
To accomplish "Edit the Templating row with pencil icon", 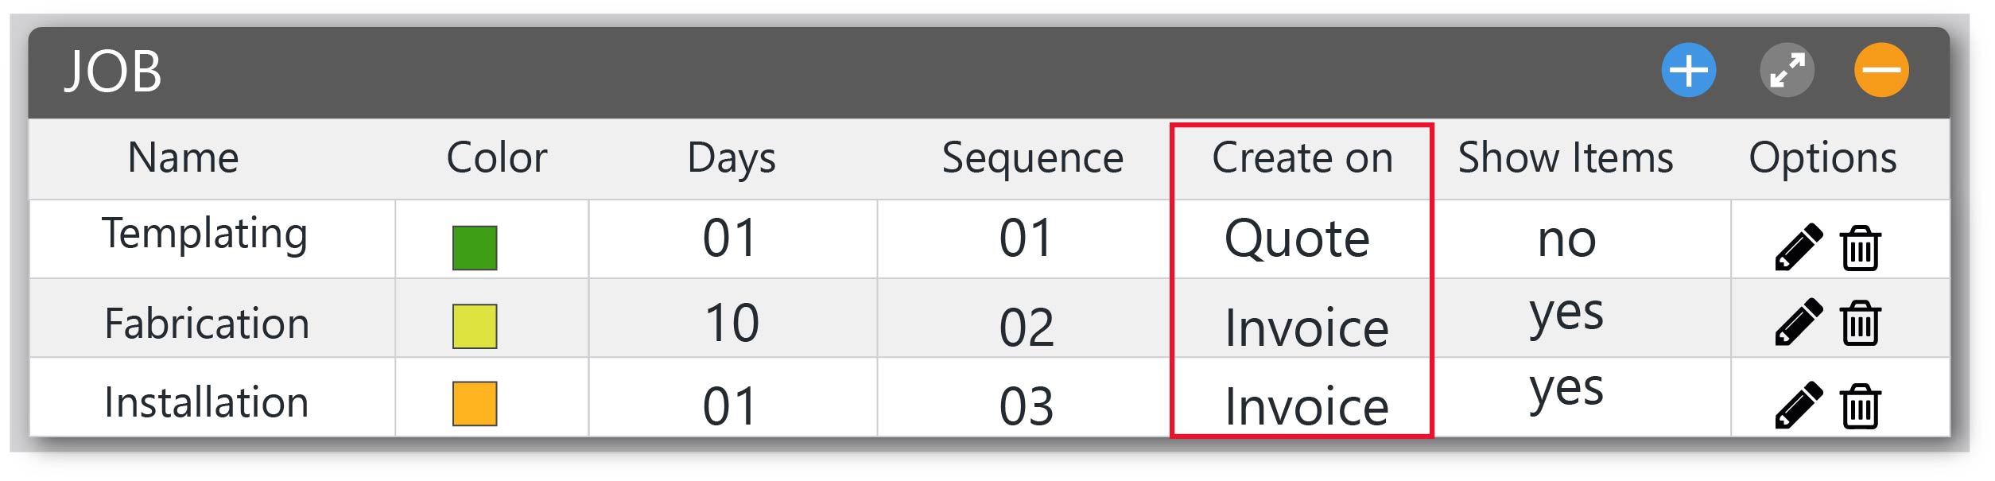I will (x=1799, y=247).
